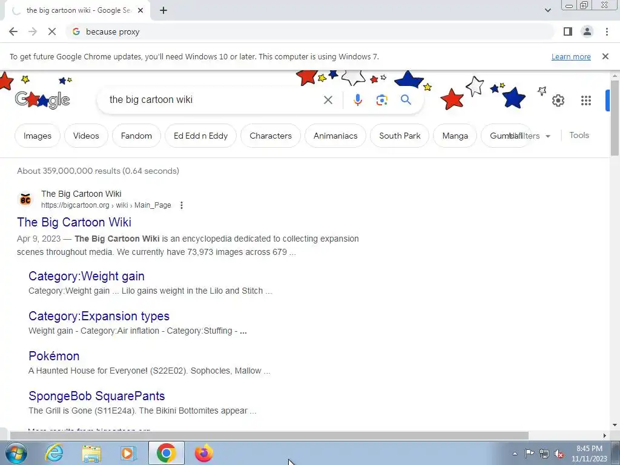This screenshot has height=465, width=620.
Task: Switch to Videos results
Action: point(86,136)
